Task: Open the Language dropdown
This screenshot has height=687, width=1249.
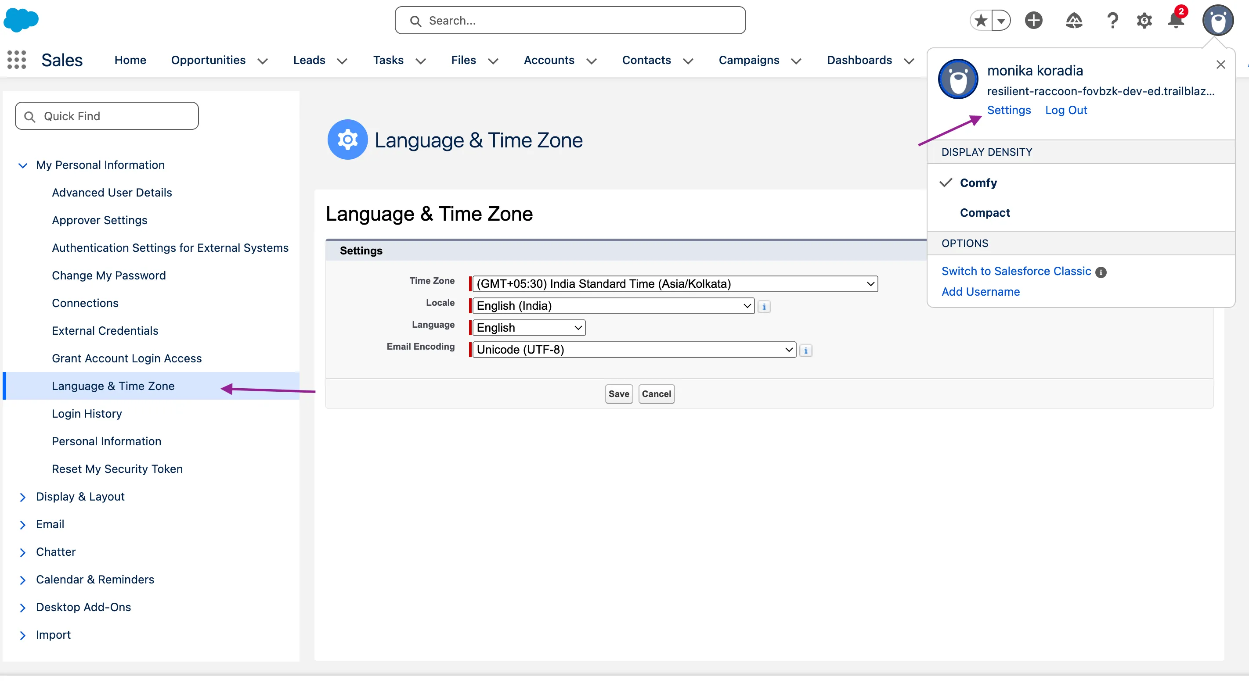Action: 528,328
